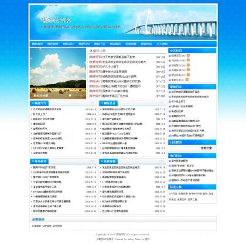
Task: Open 免费资源 category in sidebar 分类栏目
Action: 176,70
